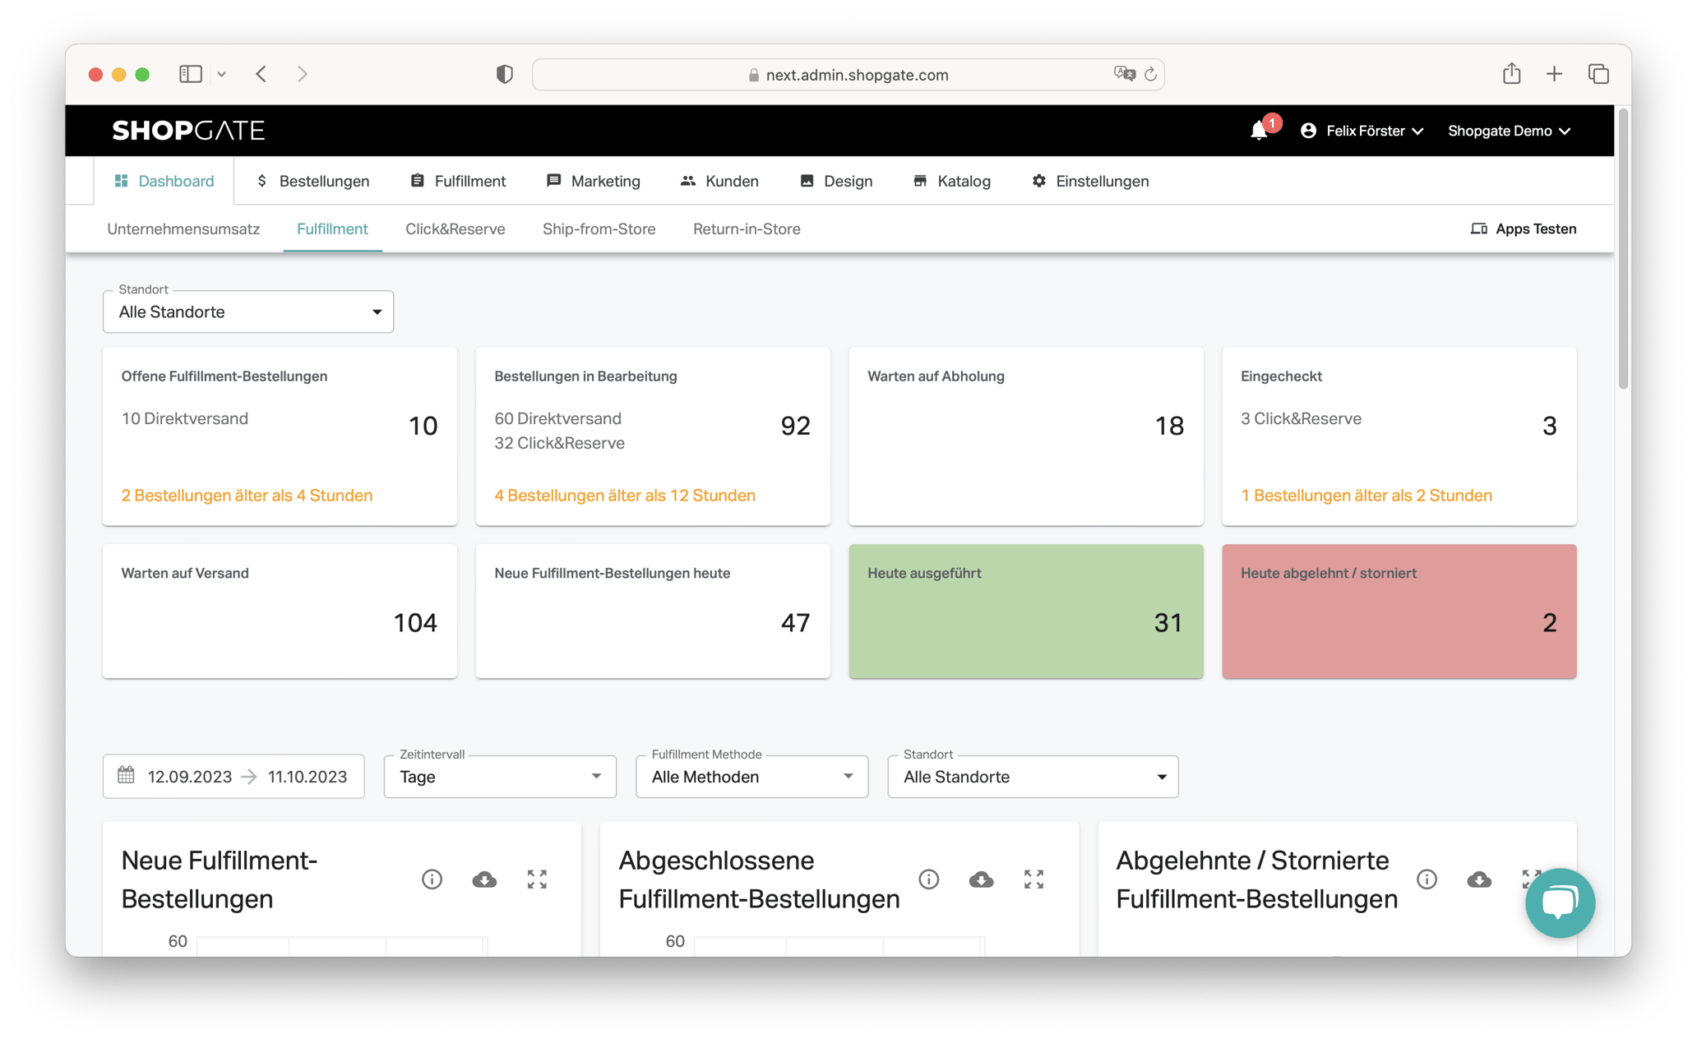Open the chat widget bubble
The image size is (1697, 1043).
click(1559, 902)
